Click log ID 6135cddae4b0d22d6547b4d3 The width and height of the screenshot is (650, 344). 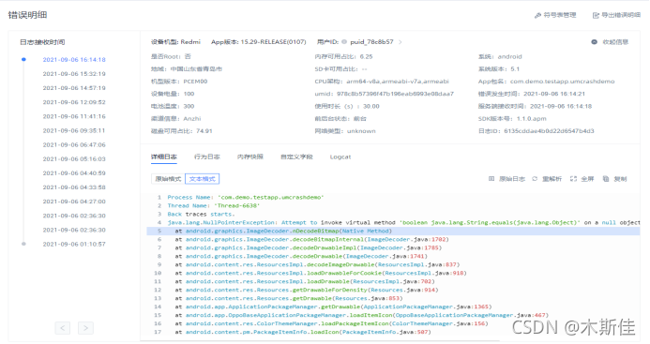[549, 131]
